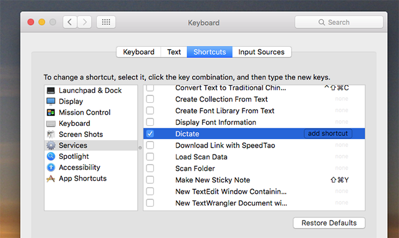Select Services category
399x238 pixels.
[91, 145]
